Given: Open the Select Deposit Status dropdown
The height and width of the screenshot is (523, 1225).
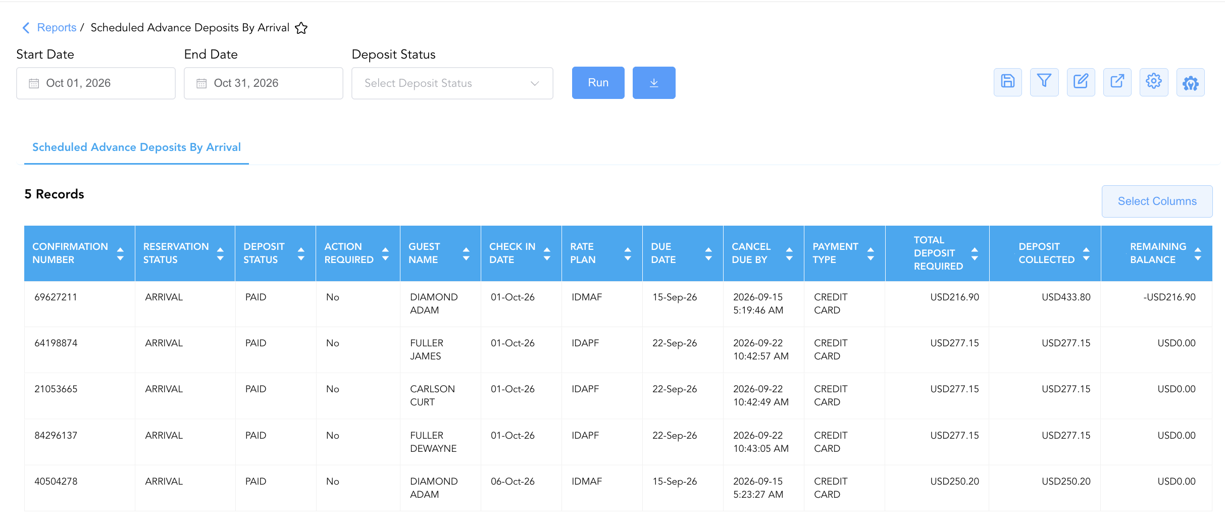Looking at the screenshot, I should coord(452,83).
